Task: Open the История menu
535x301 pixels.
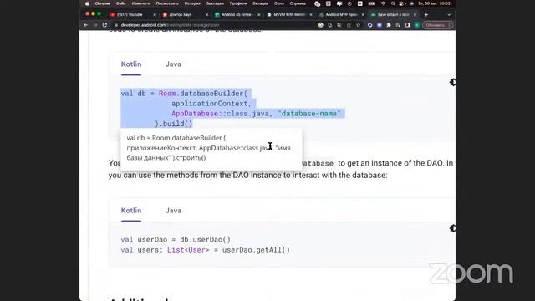Action: click(x=192, y=3)
